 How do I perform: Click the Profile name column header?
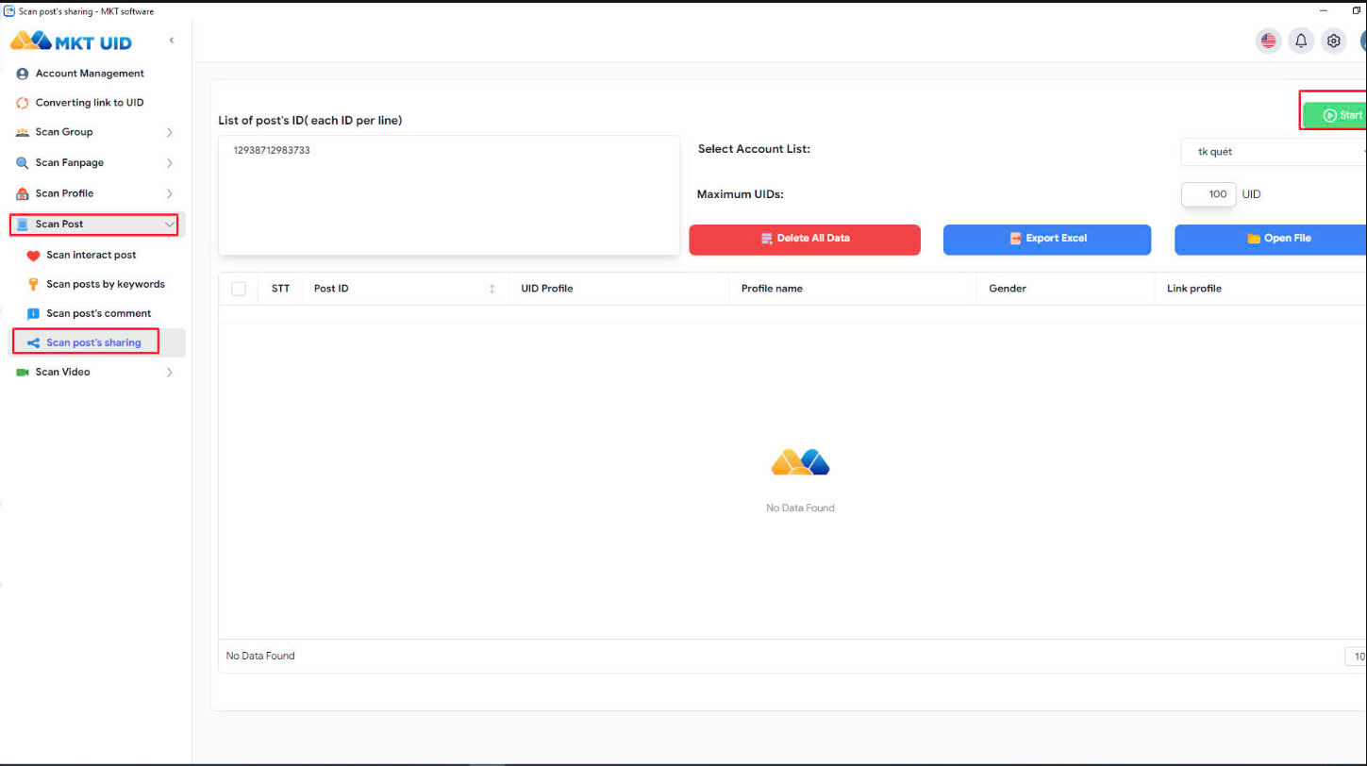pos(772,289)
